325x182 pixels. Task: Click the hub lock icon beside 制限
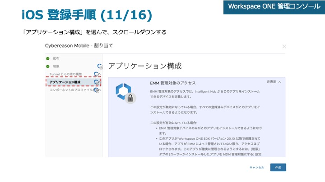(100, 66)
